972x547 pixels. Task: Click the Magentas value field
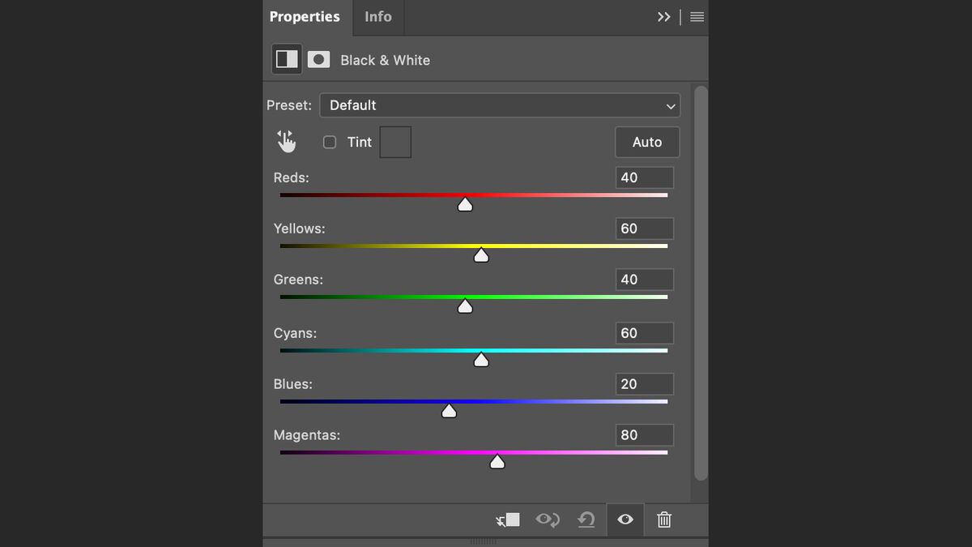click(x=644, y=435)
